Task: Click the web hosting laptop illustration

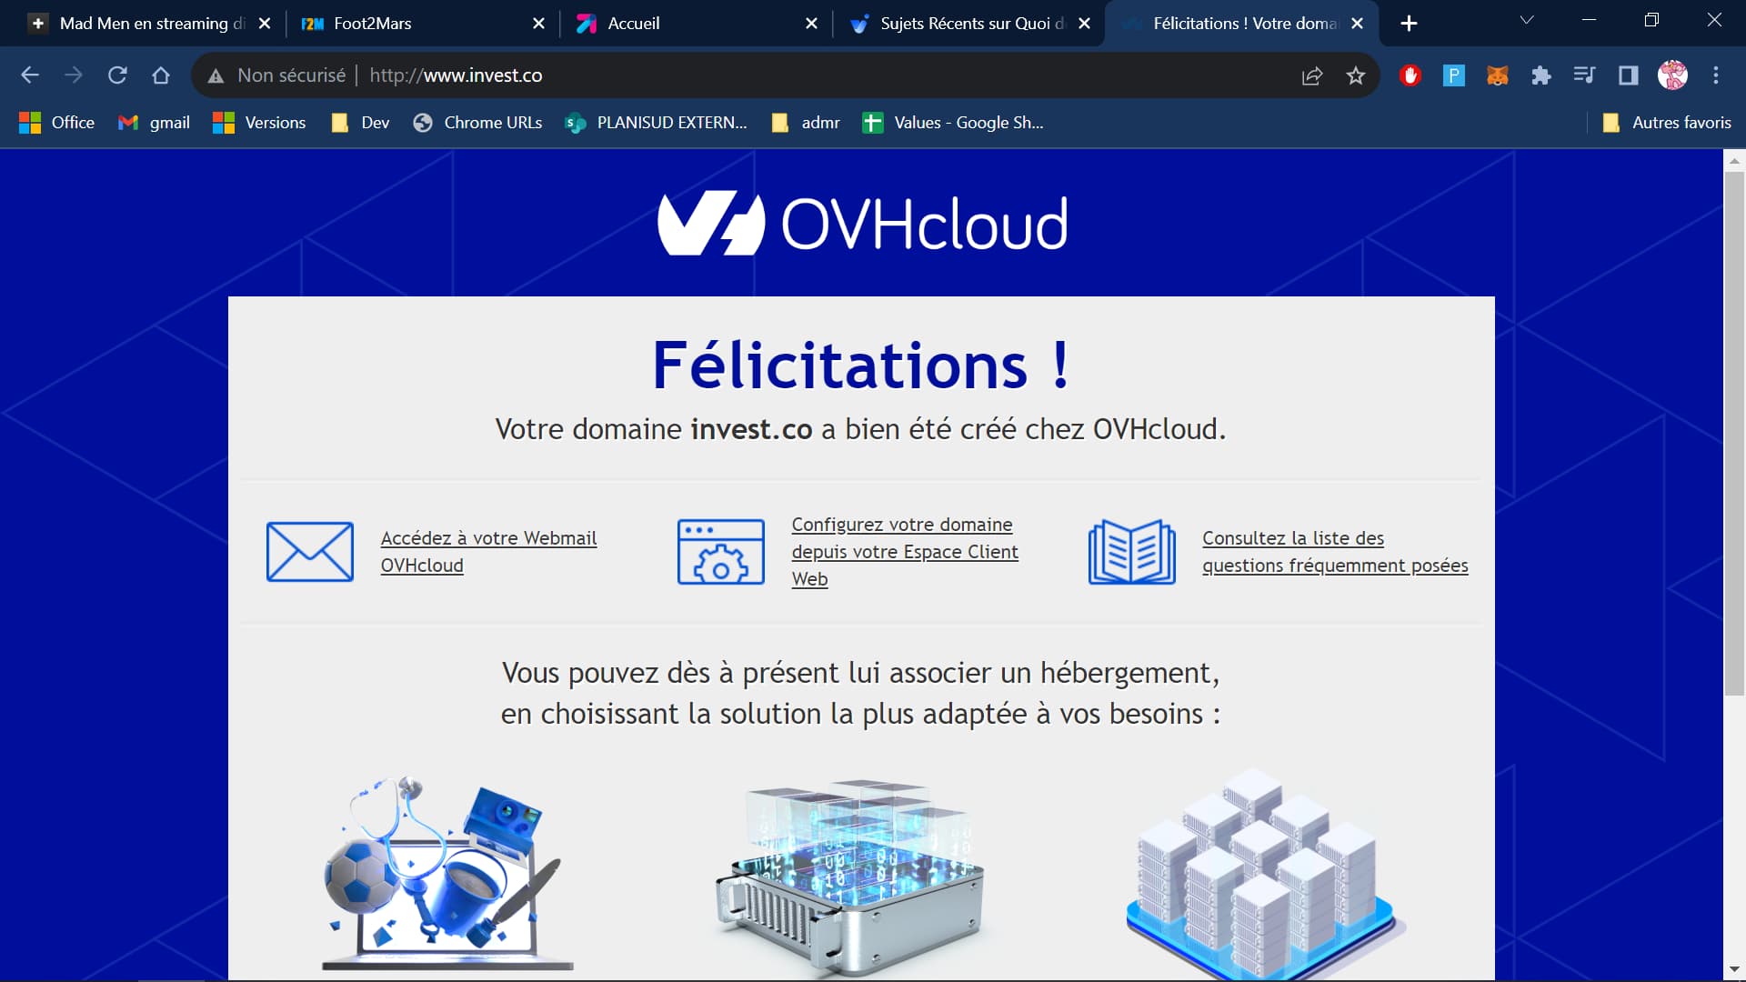Action: (446, 873)
